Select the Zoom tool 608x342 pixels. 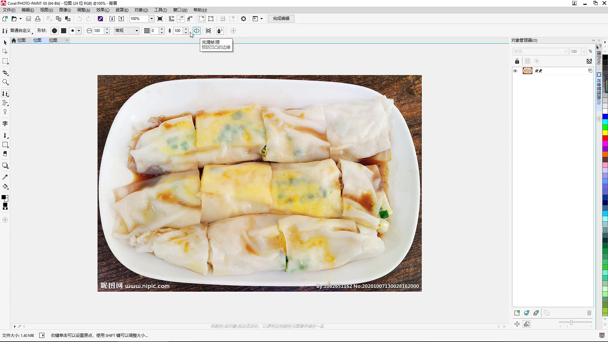tap(5, 82)
